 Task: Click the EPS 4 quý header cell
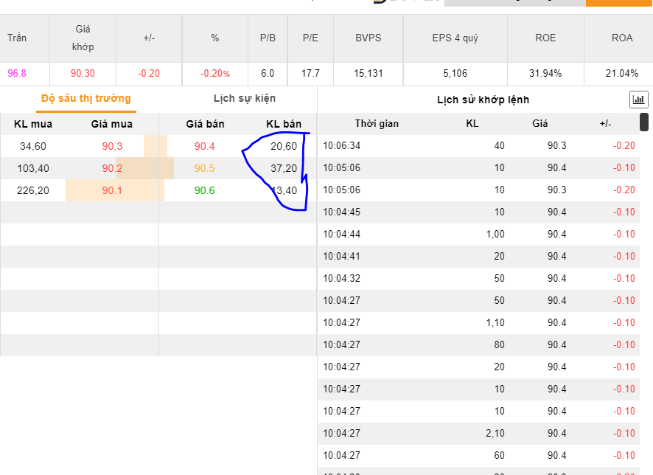coord(455,38)
